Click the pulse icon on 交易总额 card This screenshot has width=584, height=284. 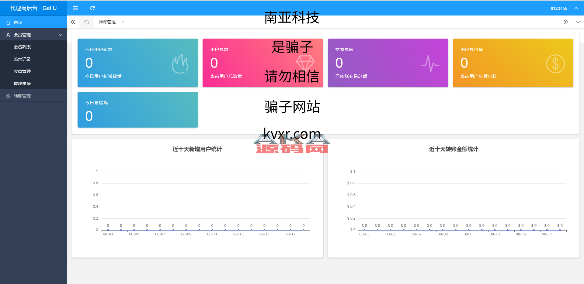pyautogui.click(x=430, y=64)
